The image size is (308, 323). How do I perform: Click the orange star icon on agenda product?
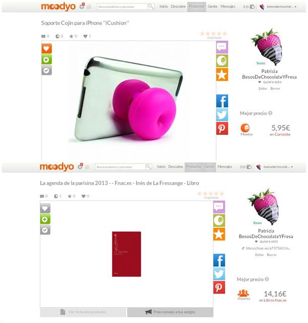(x=219, y=234)
